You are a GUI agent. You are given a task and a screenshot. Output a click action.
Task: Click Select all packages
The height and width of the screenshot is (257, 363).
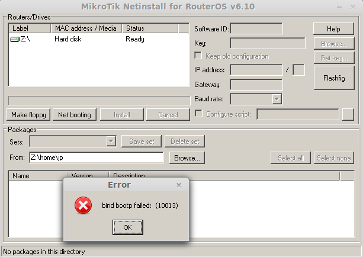point(291,158)
